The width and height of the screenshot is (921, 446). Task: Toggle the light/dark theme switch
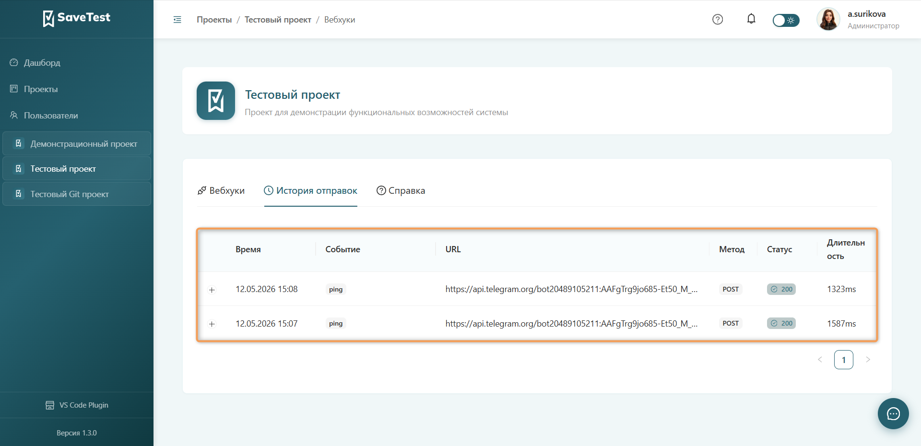coord(786,20)
